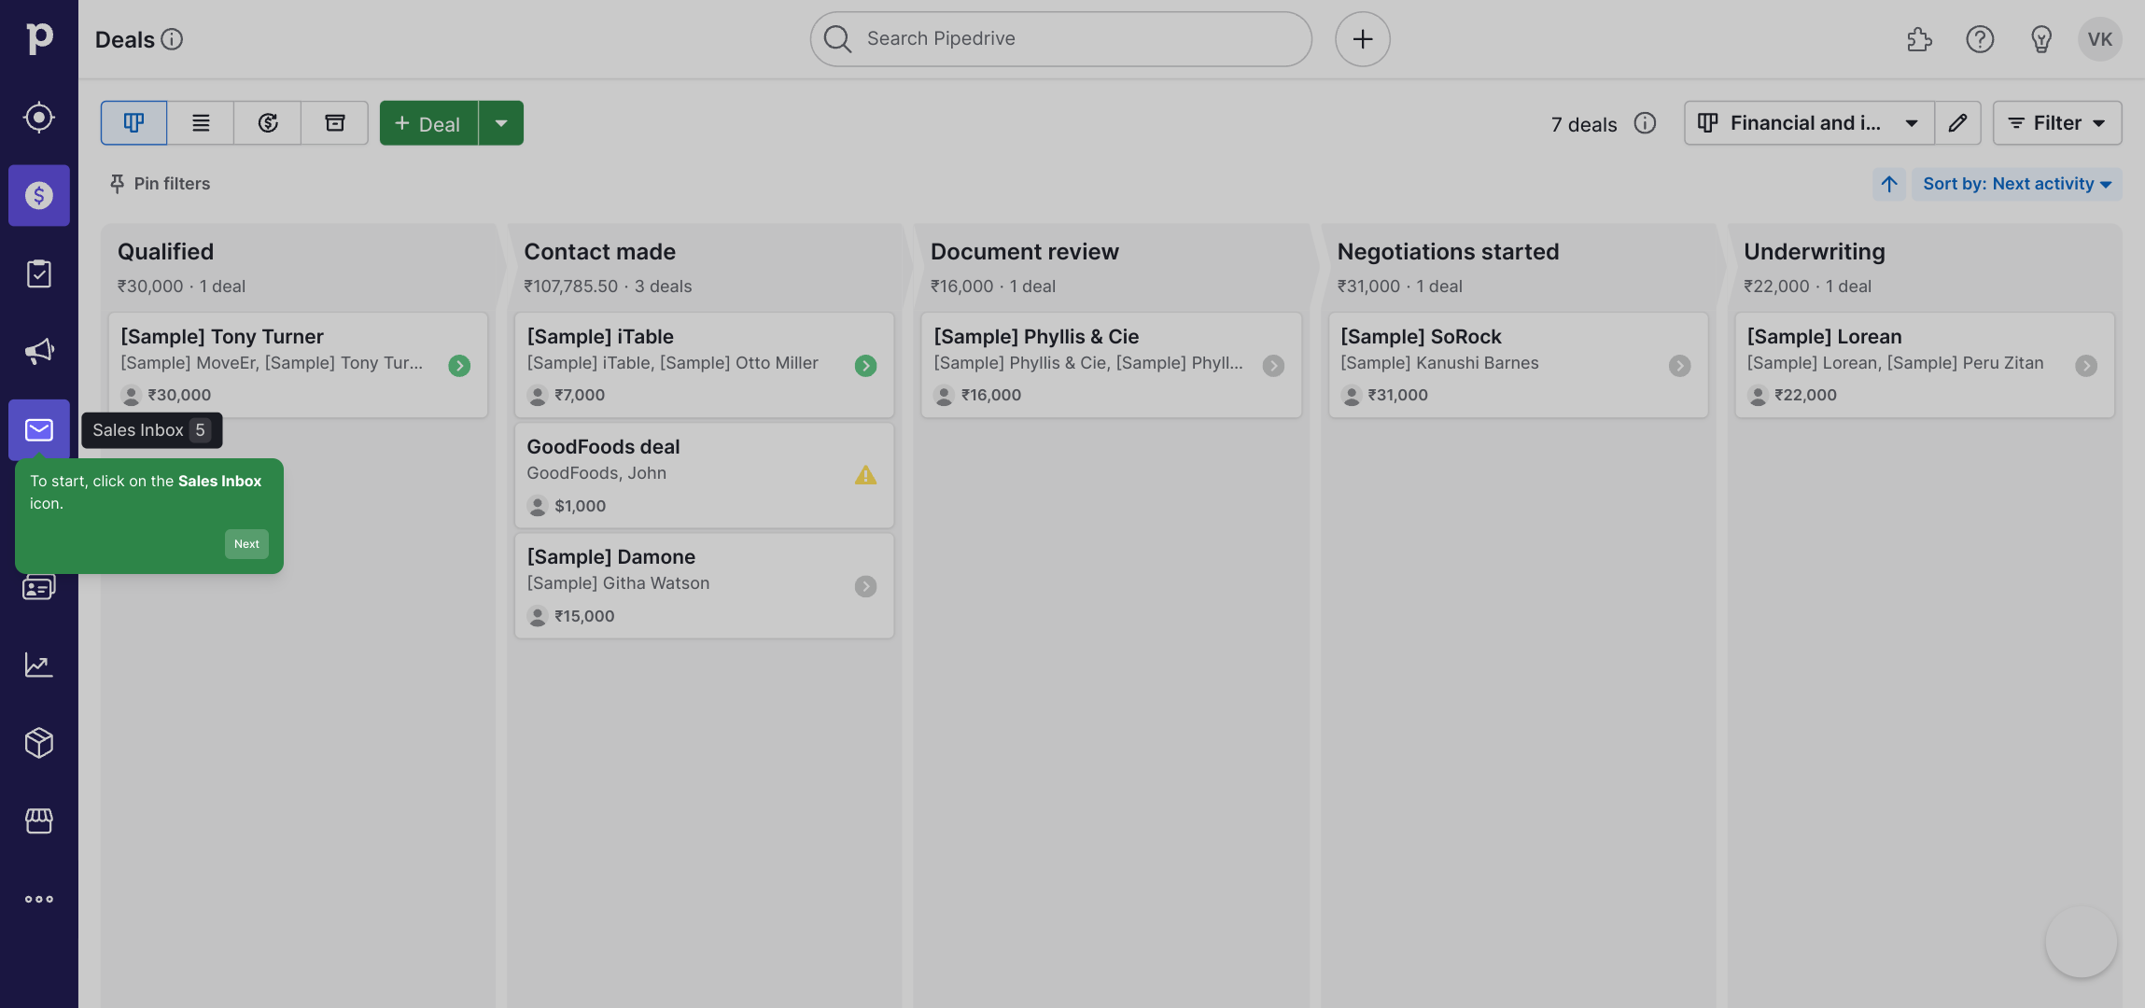Open the Filter dropdown
The height and width of the screenshot is (1008, 2145).
[2057, 123]
